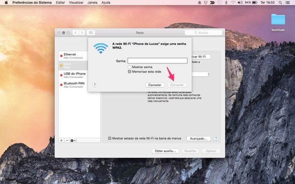Focus the Senha password field

pos(157,61)
